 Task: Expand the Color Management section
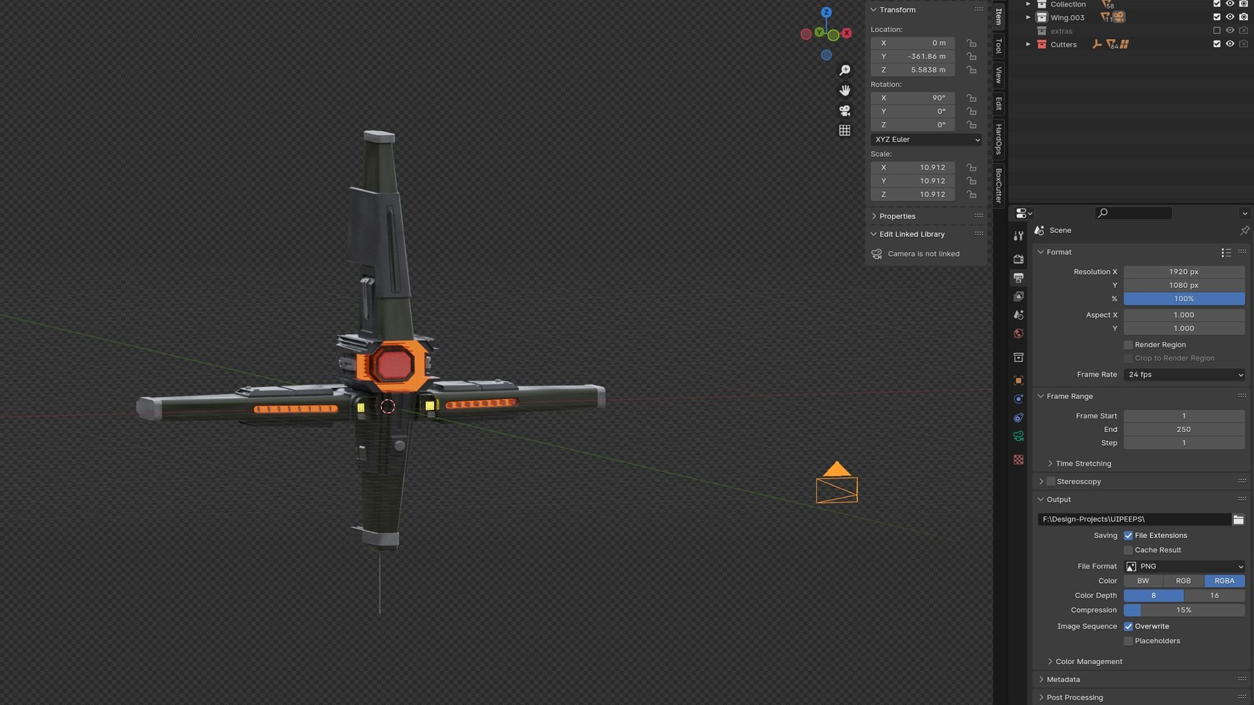(1088, 661)
